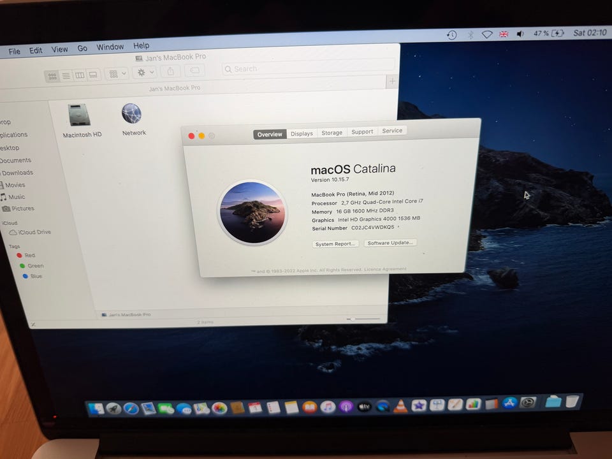The width and height of the screenshot is (612, 459).
Task: Click the Time Machine menu bar icon
Action: coord(451,35)
